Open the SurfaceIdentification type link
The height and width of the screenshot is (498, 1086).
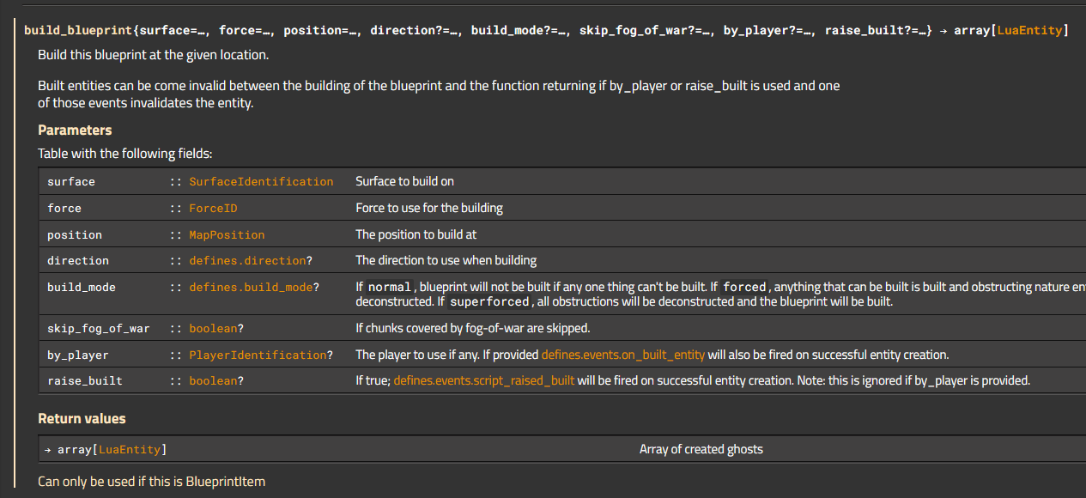coord(261,182)
